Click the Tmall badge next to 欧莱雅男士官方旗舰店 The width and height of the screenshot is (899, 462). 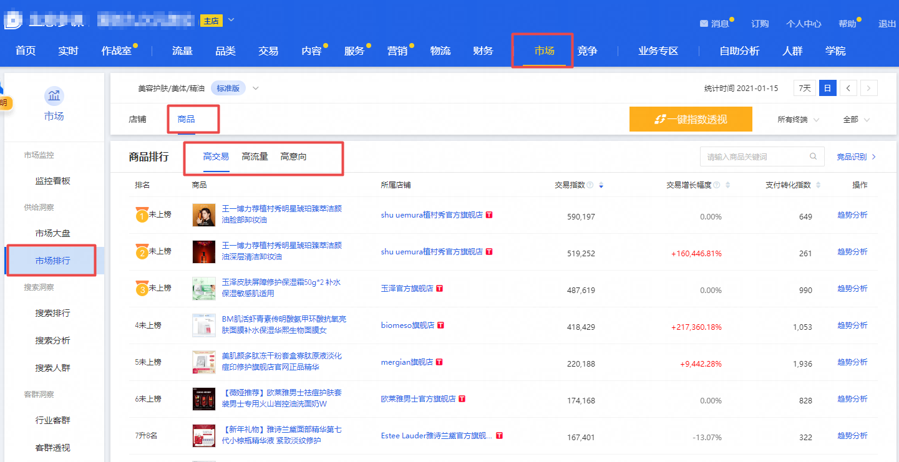pos(462,399)
